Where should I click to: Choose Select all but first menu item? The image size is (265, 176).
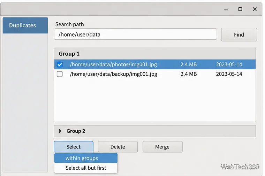click(86, 168)
